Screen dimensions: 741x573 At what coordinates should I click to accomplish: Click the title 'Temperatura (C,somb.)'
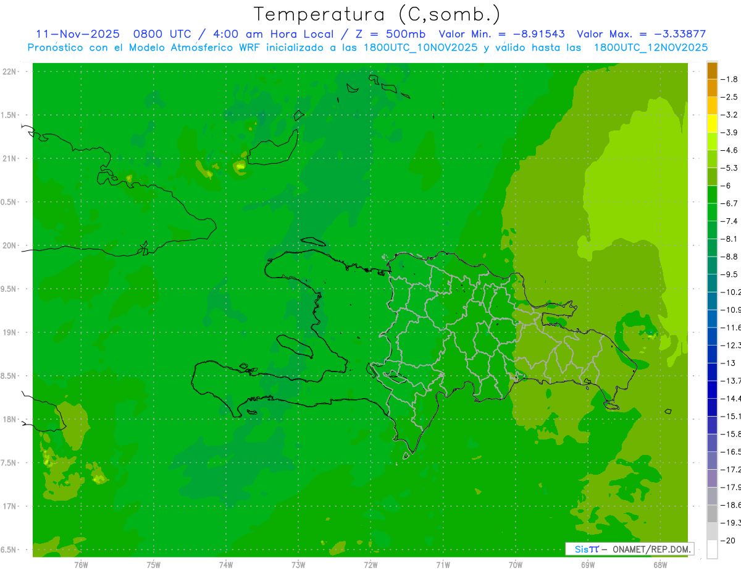pos(377,14)
